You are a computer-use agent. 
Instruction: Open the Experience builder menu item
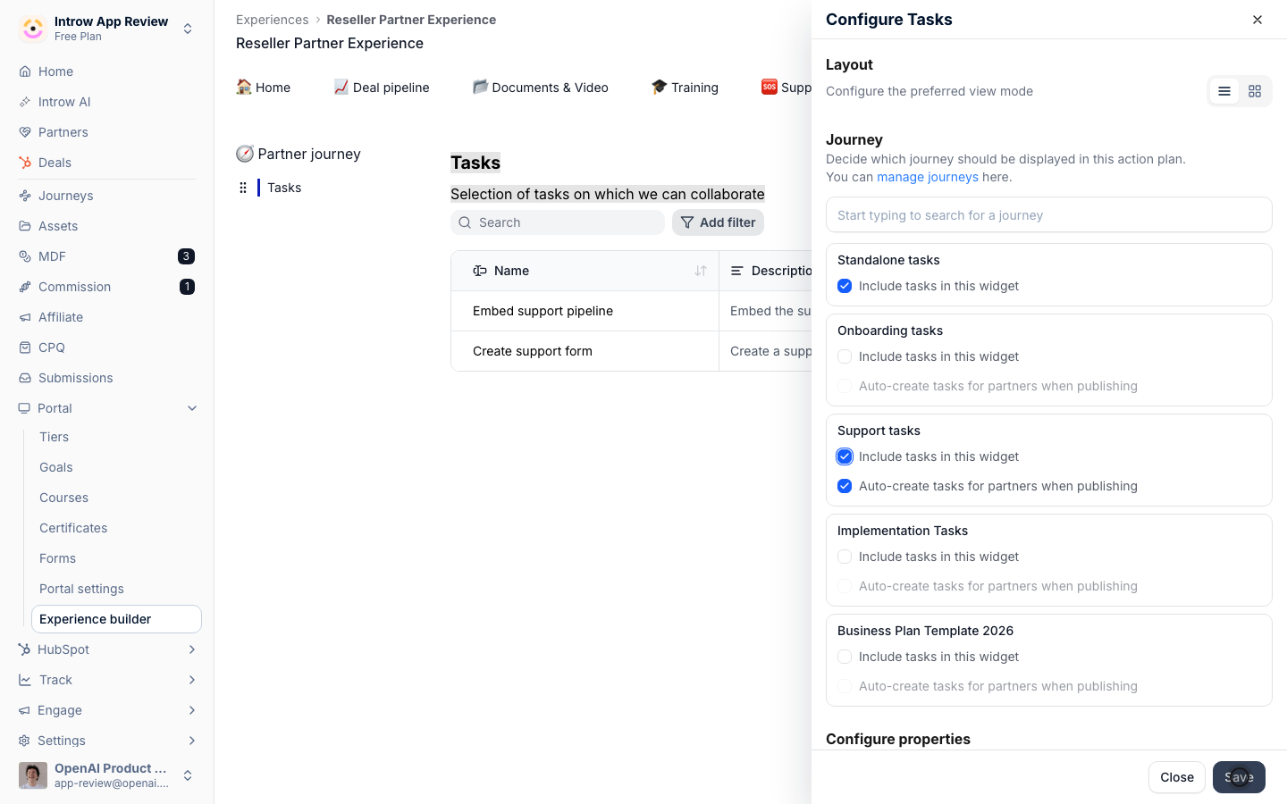pyautogui.click(x=116, y=619)
